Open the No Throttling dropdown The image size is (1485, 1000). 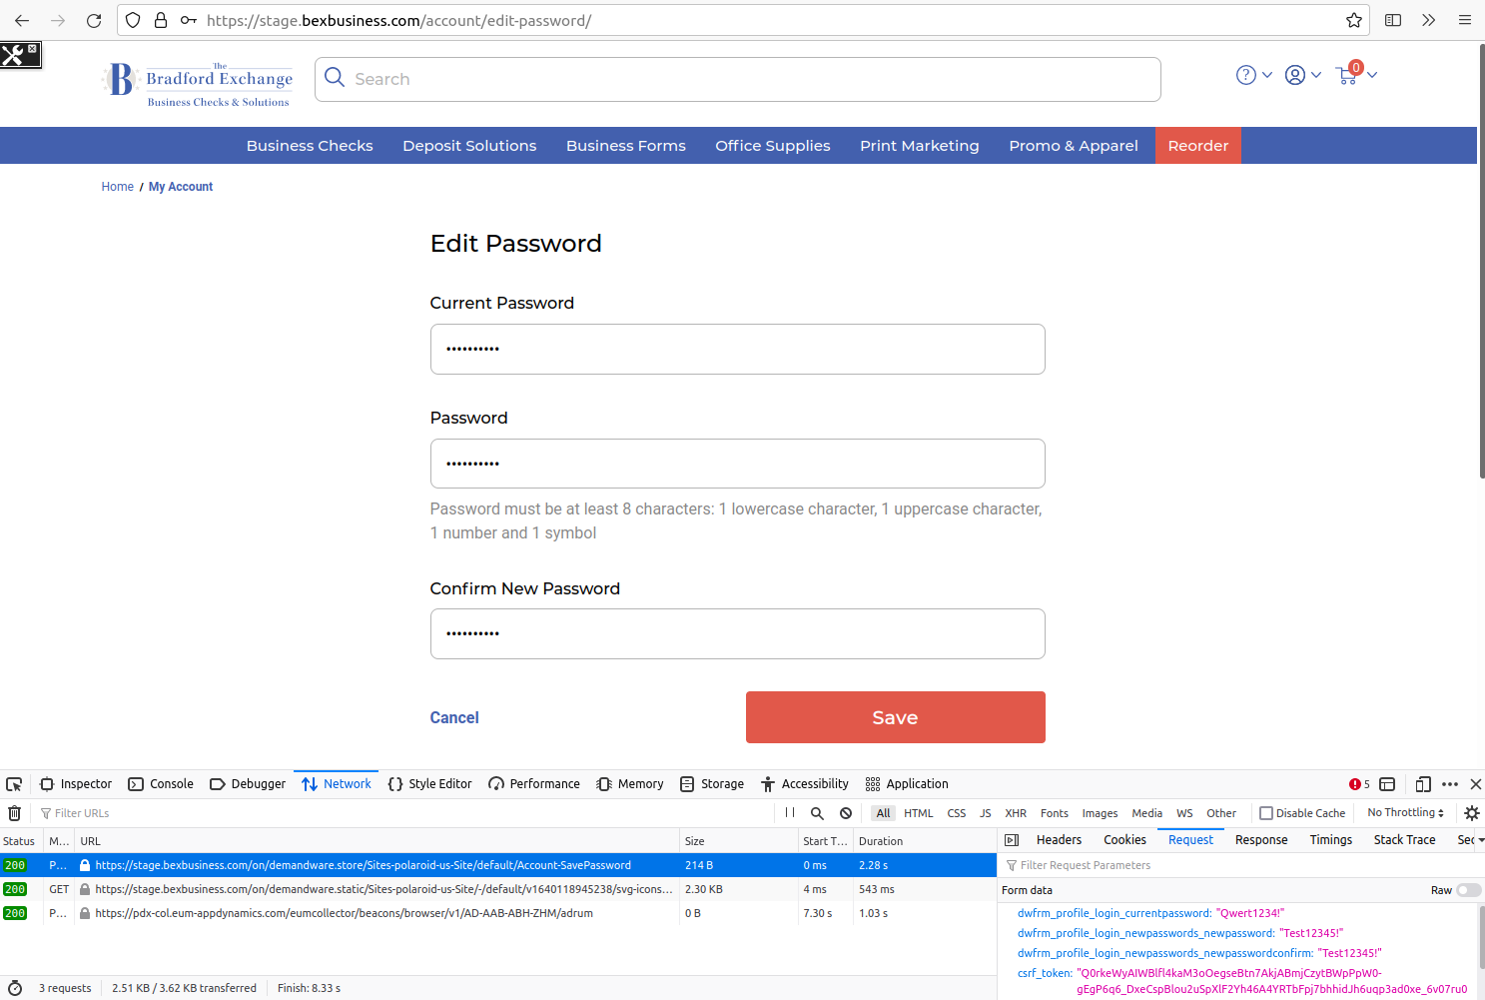[x=1405, y=813]
